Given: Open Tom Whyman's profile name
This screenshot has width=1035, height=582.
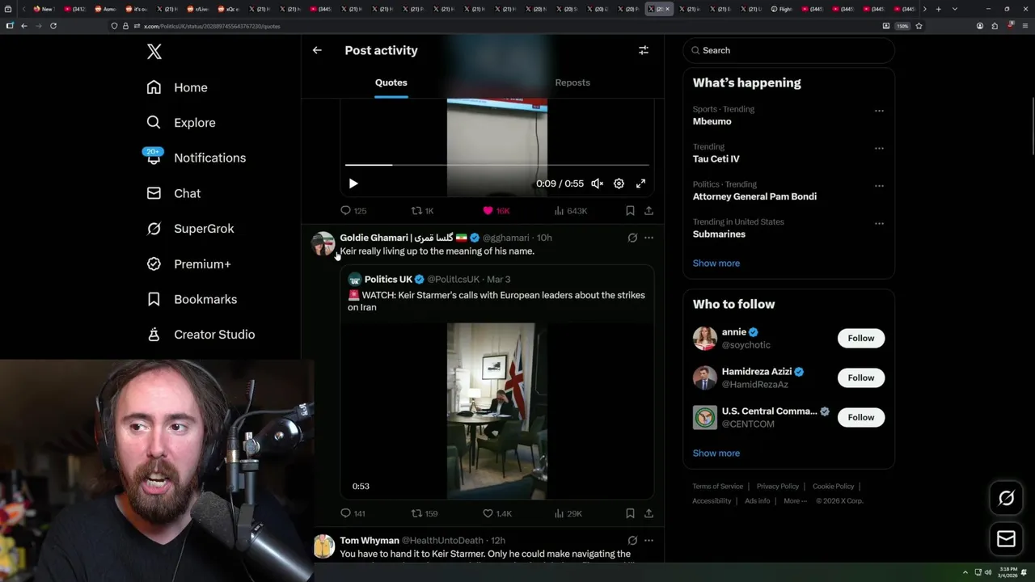Looking at the screenshot, I should point(370,540).
